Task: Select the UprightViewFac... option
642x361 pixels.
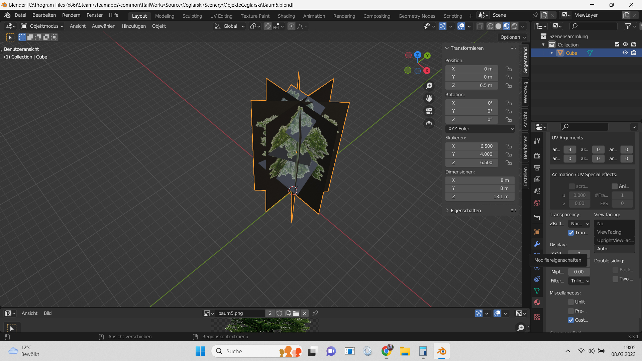Action: click(x=615, y=240)
